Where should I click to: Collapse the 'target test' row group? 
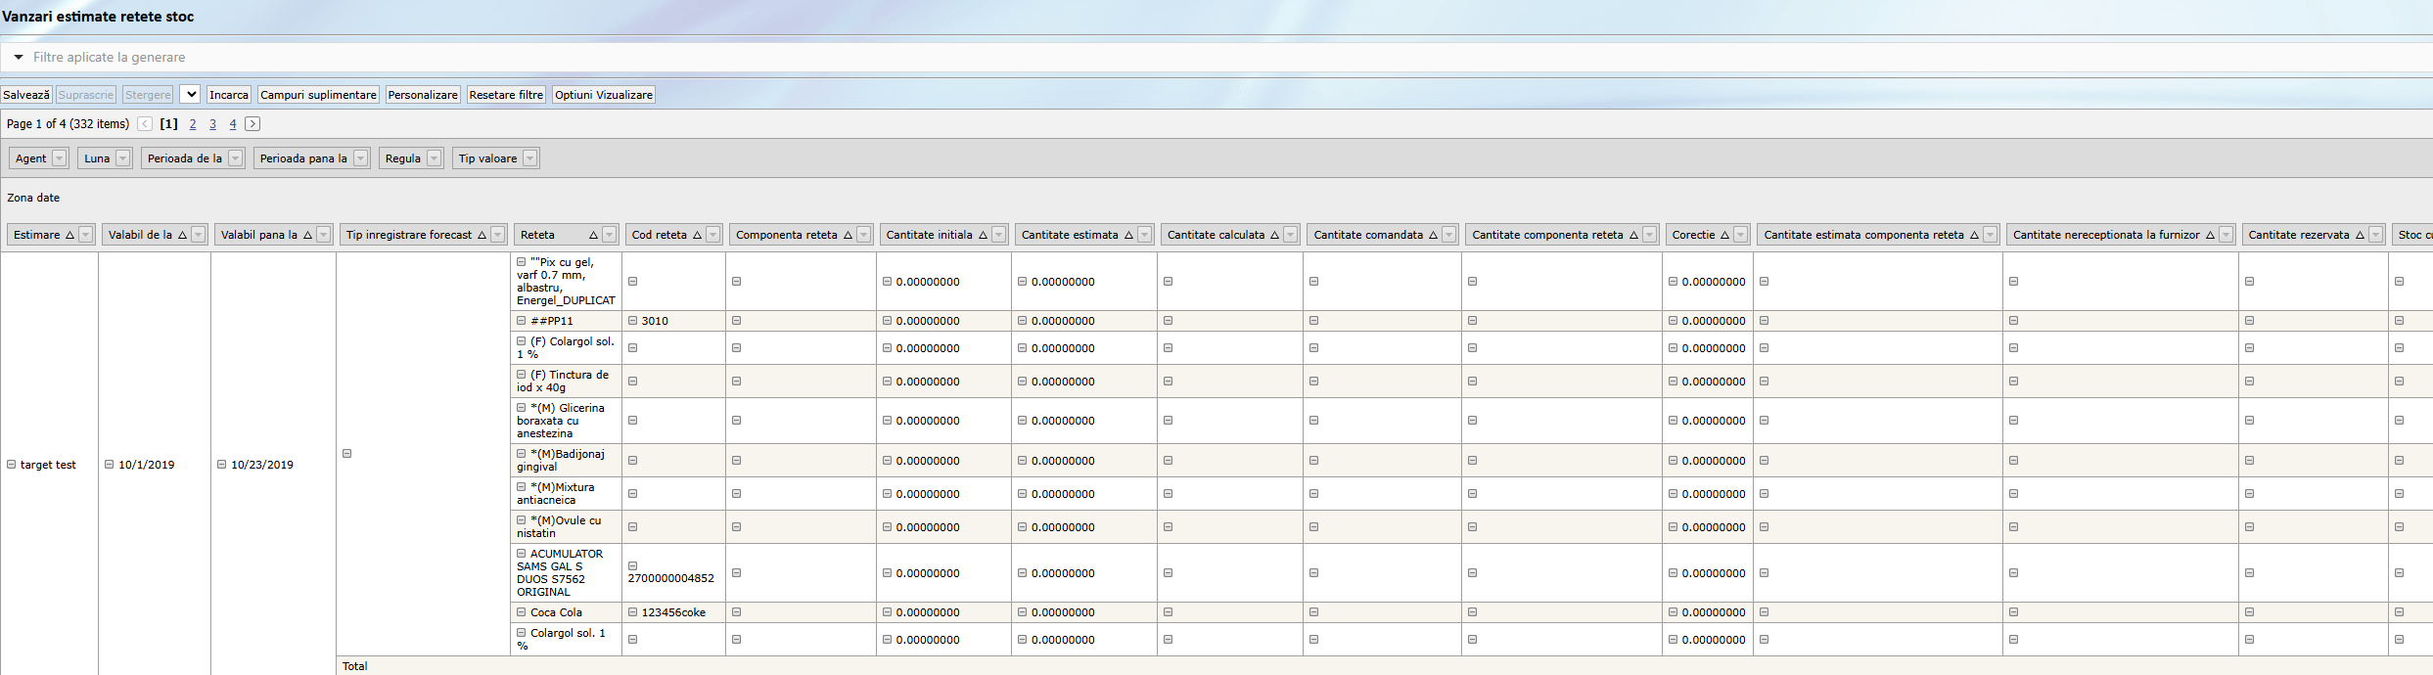pos(12,465)
